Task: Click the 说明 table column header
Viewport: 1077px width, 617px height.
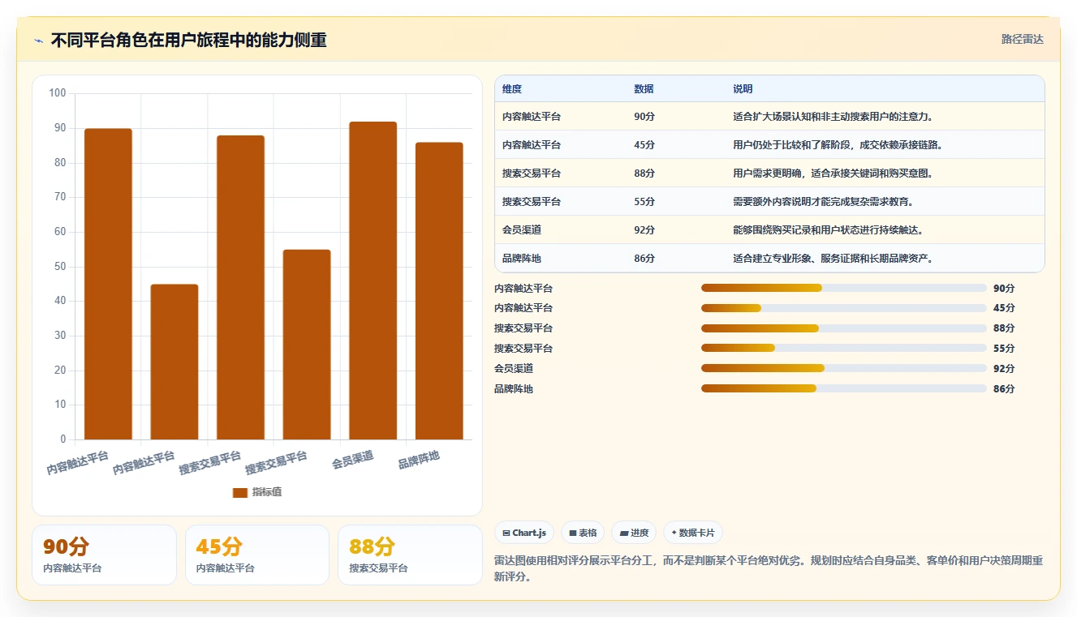Action: 743,89
